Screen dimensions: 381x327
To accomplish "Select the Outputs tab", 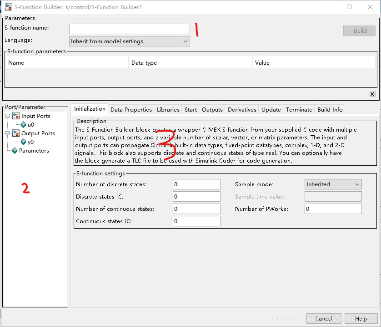I will tap(212, 109).
